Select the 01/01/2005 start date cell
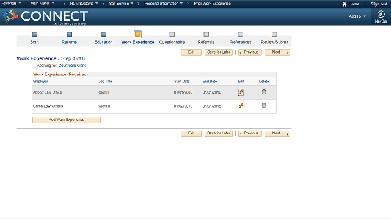Image resolution: width=391 pixels, height=219 pixels. point(183,92)
